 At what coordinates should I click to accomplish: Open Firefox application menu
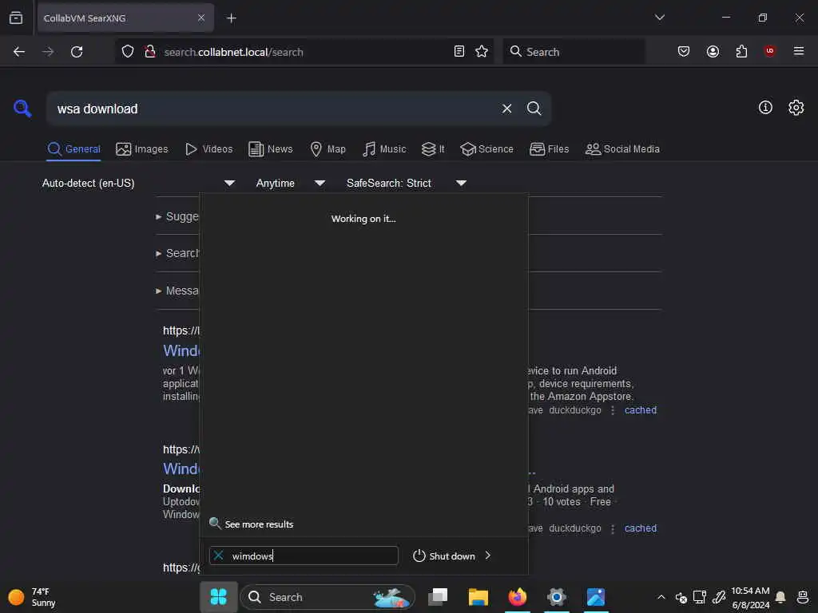point(798,51)
